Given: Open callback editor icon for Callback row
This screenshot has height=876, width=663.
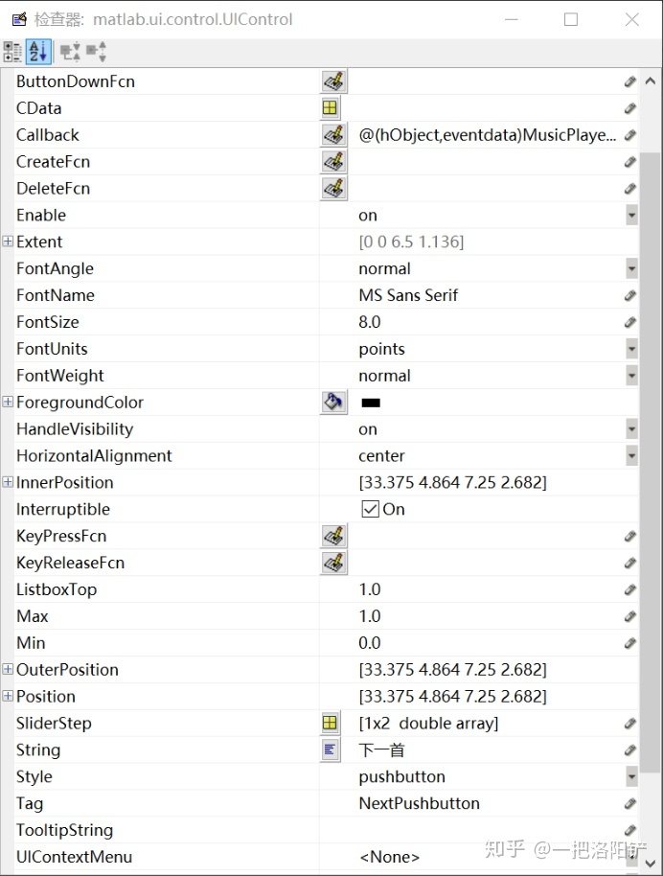Looking at the screenshot, I should [x=333, y=134].
